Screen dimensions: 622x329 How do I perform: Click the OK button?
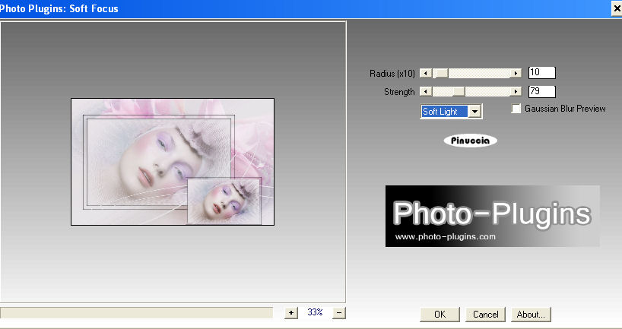point(440,315)
